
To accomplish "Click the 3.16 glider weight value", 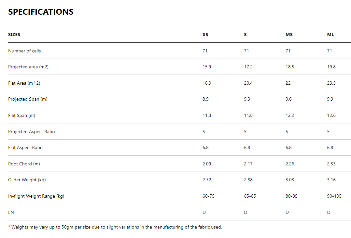I will [331, 180].
